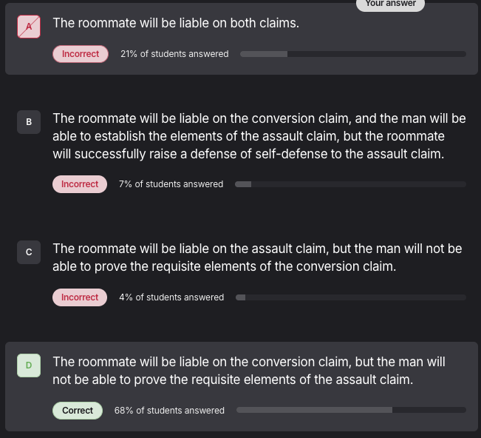
Task: Click the "7% of students answered" text
Action: coord(171,184)
